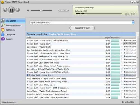Download the 3:57 Taylor Swift - Love Story result
The image size is (140, 105).
(130, 44)
